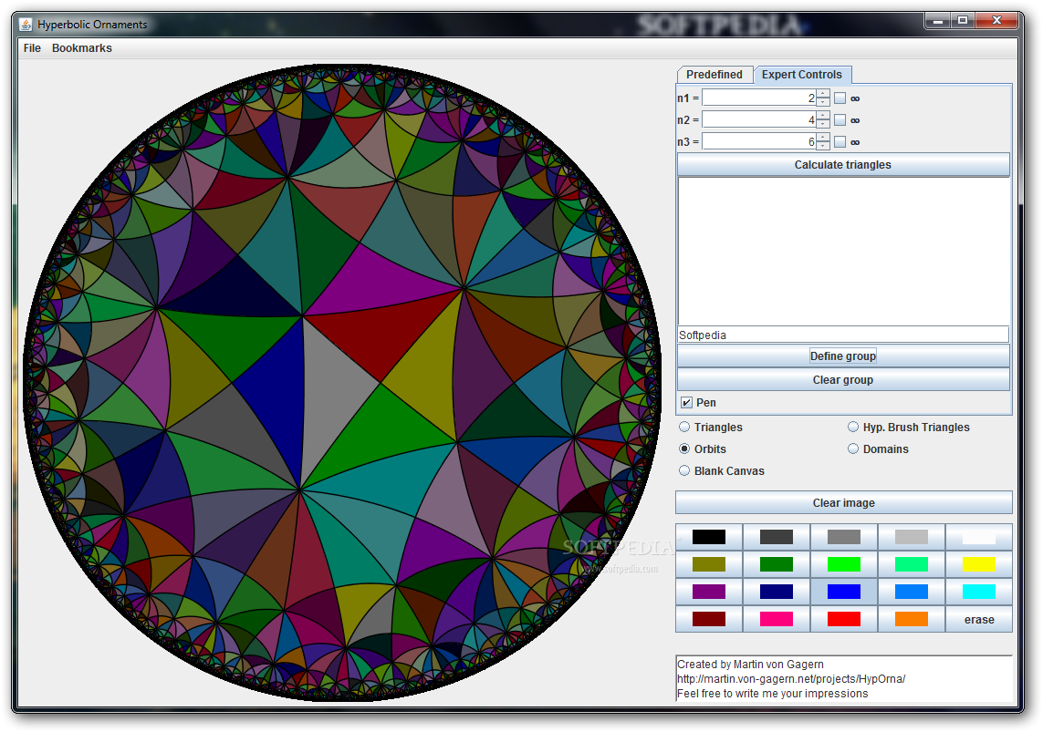Pick the bright blue color swatch
The height and width of the screenshot is (732, 1043).
click(844, 592)
